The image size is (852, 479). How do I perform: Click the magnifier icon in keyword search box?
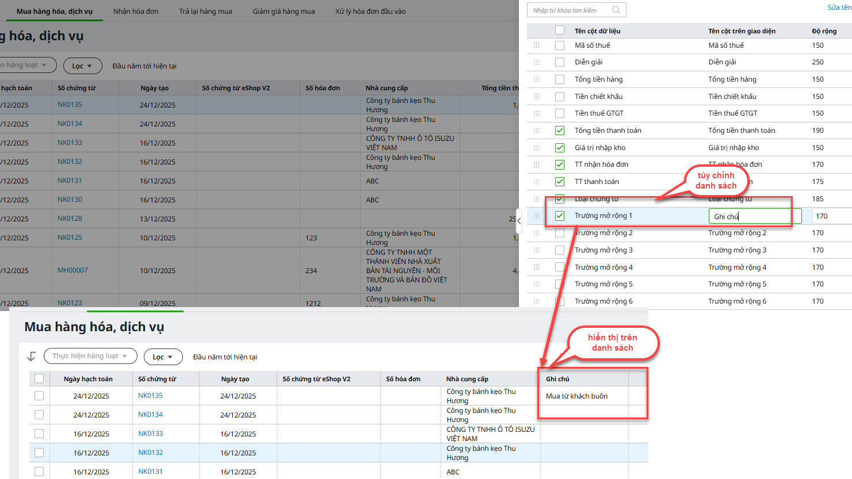coord(616,10)
